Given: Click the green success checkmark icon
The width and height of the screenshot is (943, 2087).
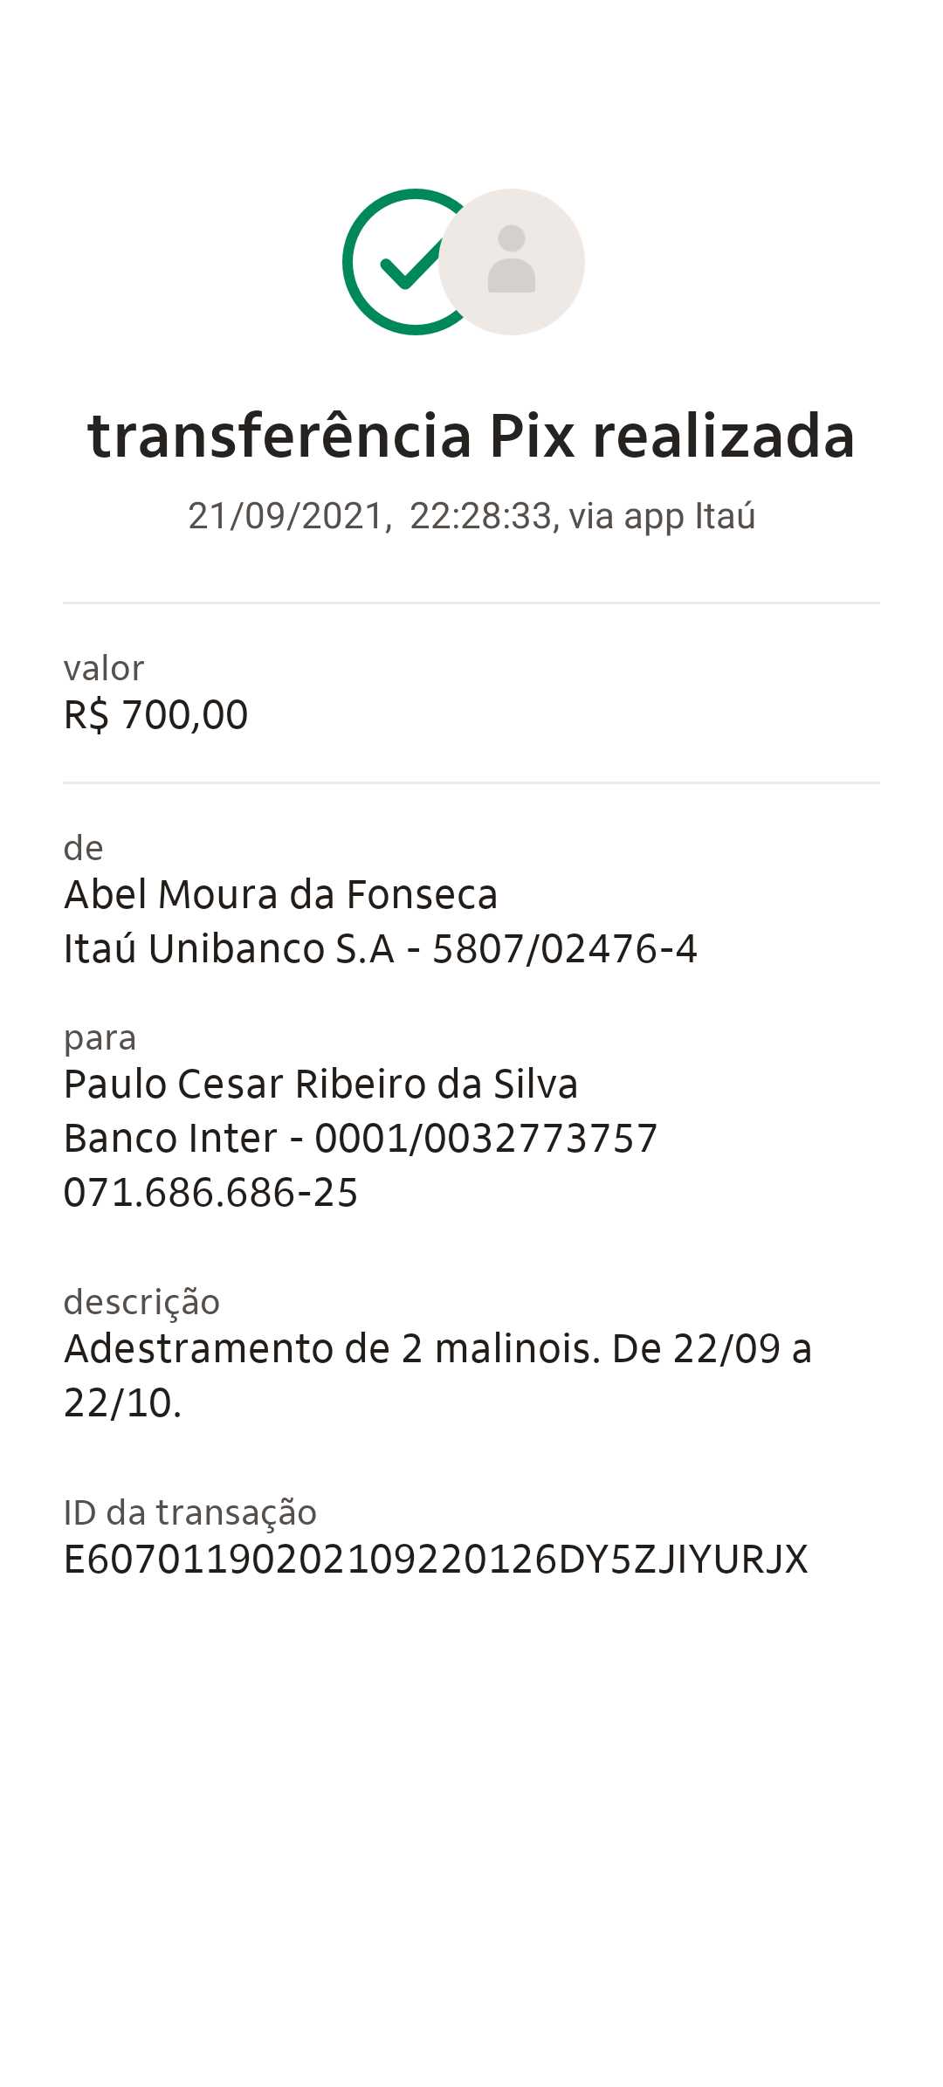Looking at the screenshot, I should 395,262.
